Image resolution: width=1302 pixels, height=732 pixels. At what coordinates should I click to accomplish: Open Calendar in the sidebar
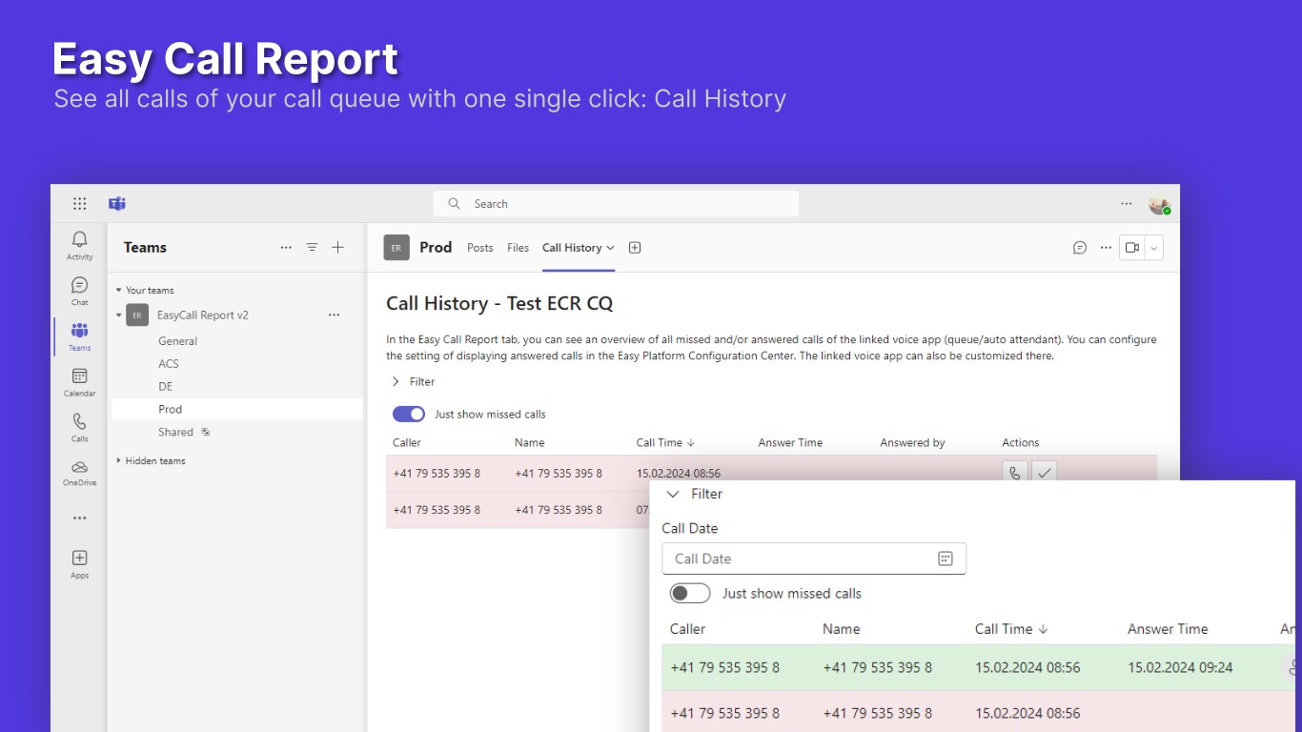pos(80,382)
